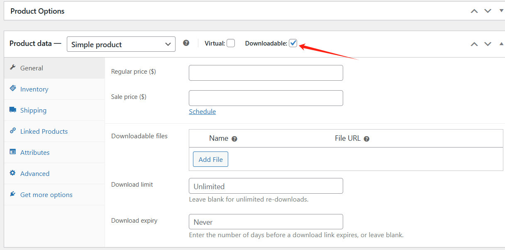Click the Add File button

(x=210, y=159)
